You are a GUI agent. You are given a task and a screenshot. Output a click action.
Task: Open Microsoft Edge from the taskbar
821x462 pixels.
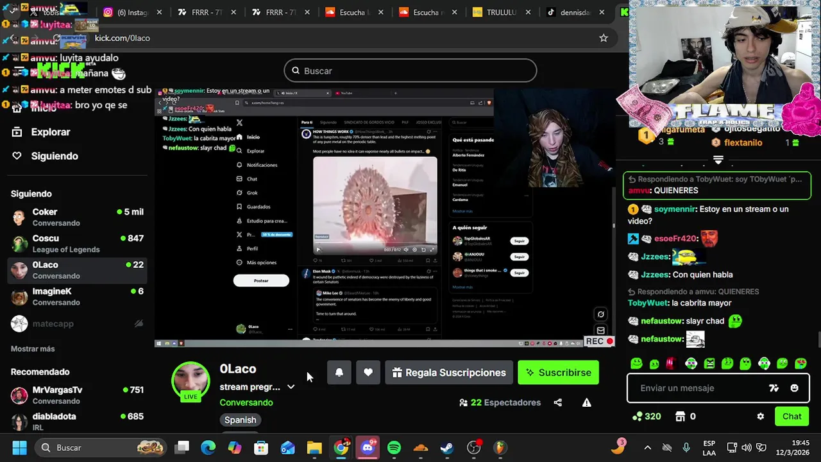[x=208, y=447]
